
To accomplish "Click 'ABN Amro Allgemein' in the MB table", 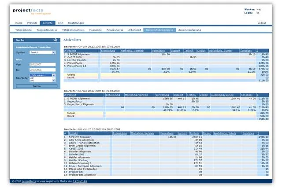I will click(82, 140).
